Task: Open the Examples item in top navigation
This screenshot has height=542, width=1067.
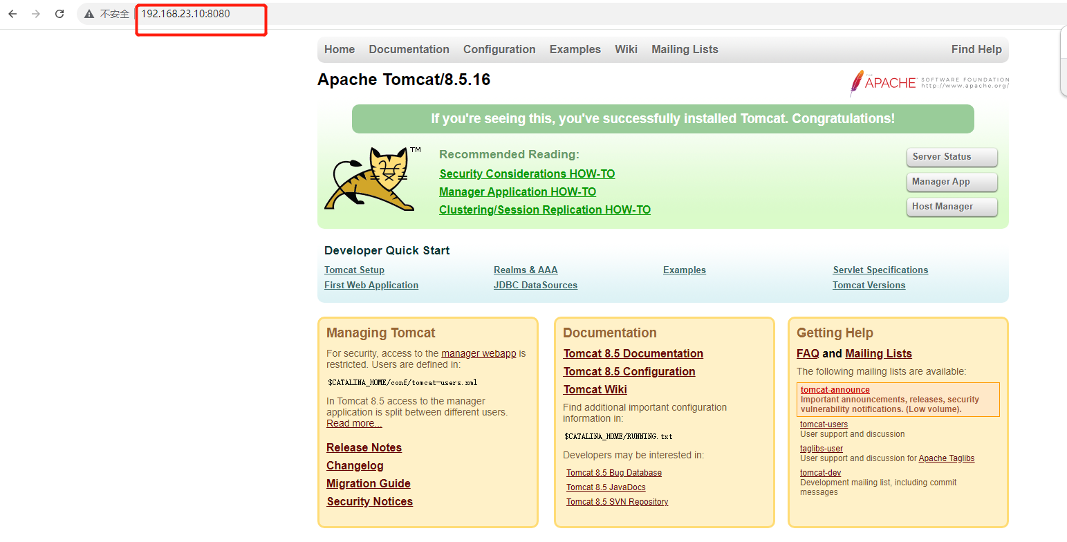Action: [575, 50]
